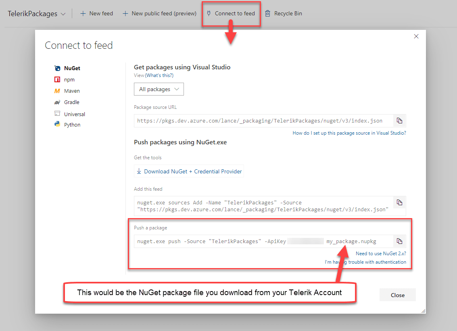457x331 pixels.
Task: Click the Maven icon in protocol list
Action: [x=57, y=91]
